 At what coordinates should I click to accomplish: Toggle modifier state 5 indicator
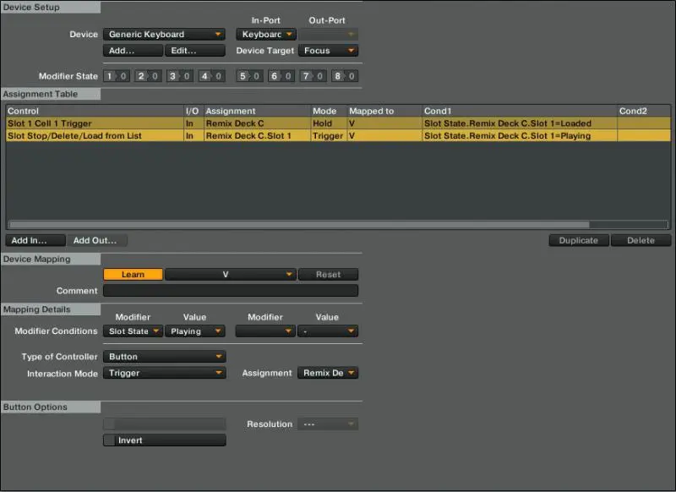coord(250,76)
